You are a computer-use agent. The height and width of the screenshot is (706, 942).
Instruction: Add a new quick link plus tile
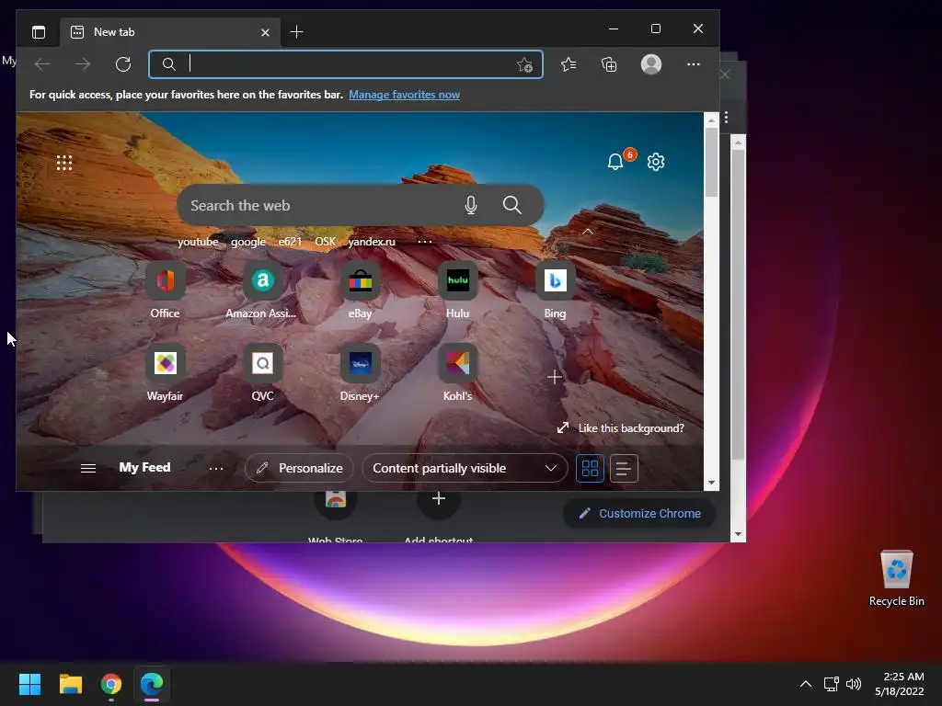pos(555,377)
